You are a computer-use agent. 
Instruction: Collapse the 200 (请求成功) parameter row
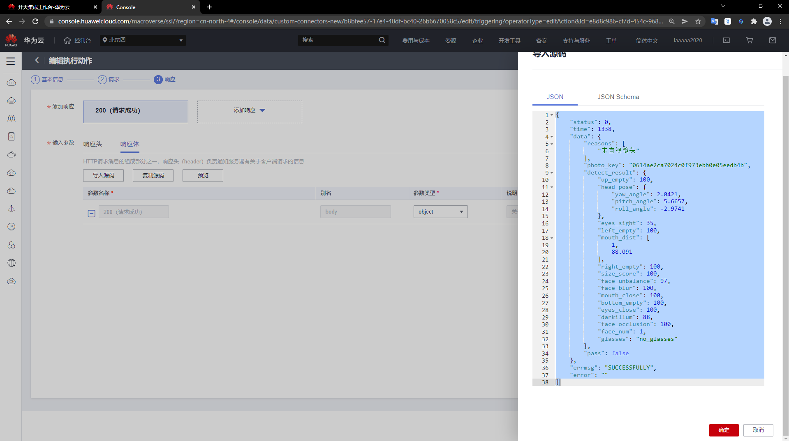point(92,213)
